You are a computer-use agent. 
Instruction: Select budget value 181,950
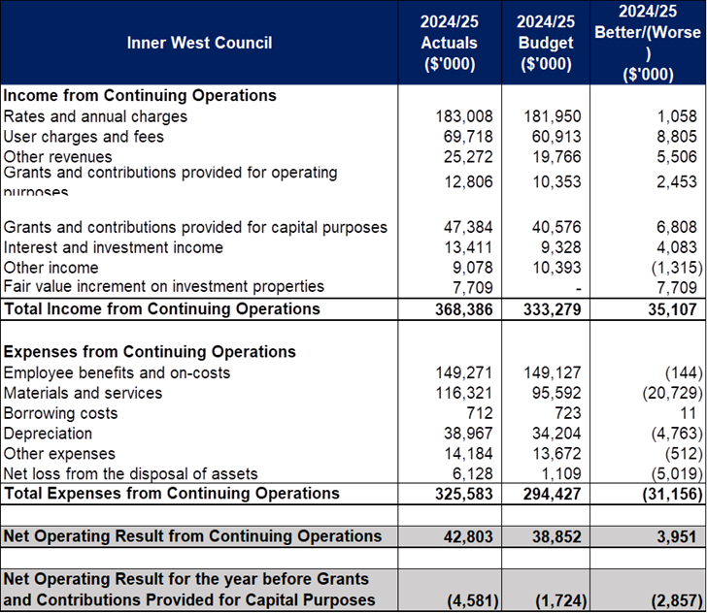pos(553,116)
